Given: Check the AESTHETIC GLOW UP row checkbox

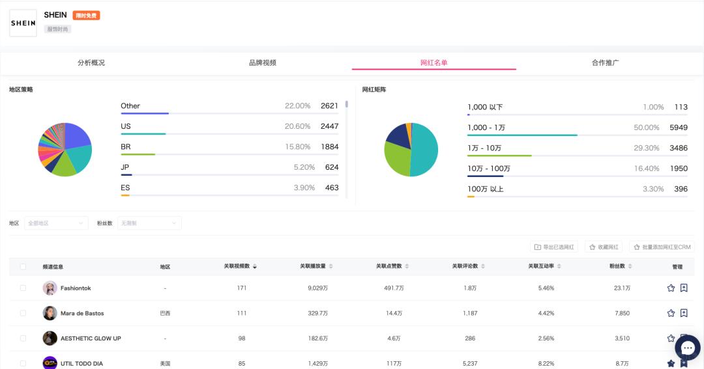Looking at the screenshot, I should 23,338.
